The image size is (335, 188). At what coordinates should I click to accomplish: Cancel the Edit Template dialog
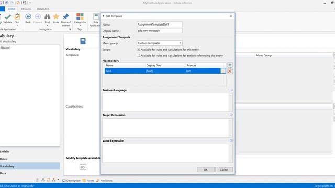(x=224, y=170)
